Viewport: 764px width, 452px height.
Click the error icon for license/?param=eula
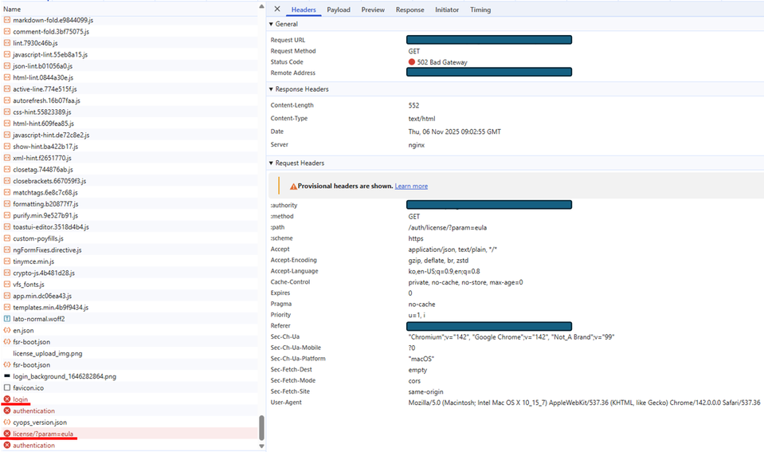point(7,434)
